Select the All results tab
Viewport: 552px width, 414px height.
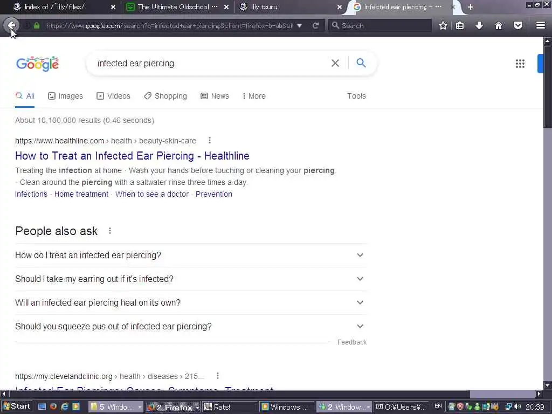[x=25, y=96]
